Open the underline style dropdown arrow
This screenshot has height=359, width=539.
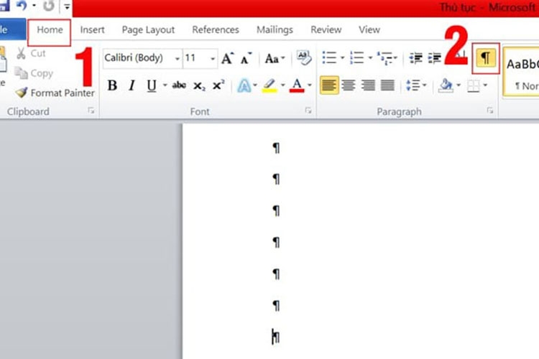tap(165, 85)
